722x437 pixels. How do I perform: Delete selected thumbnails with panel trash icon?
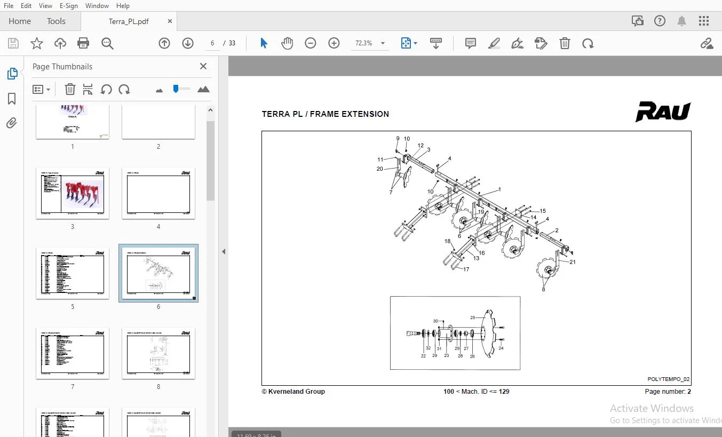(70, 89)
